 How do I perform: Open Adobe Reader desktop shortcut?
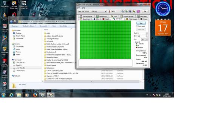point(5,63)
